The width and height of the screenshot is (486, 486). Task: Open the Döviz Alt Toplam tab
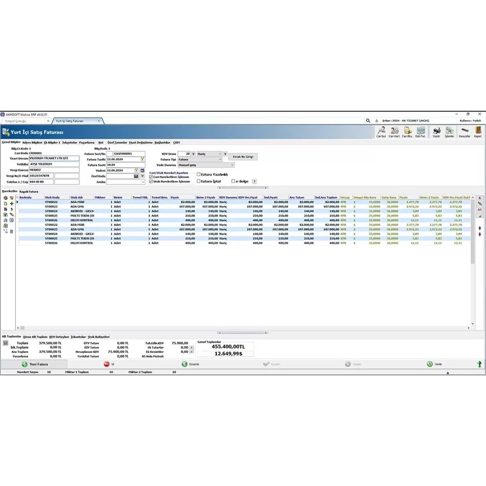coord(35,337)
